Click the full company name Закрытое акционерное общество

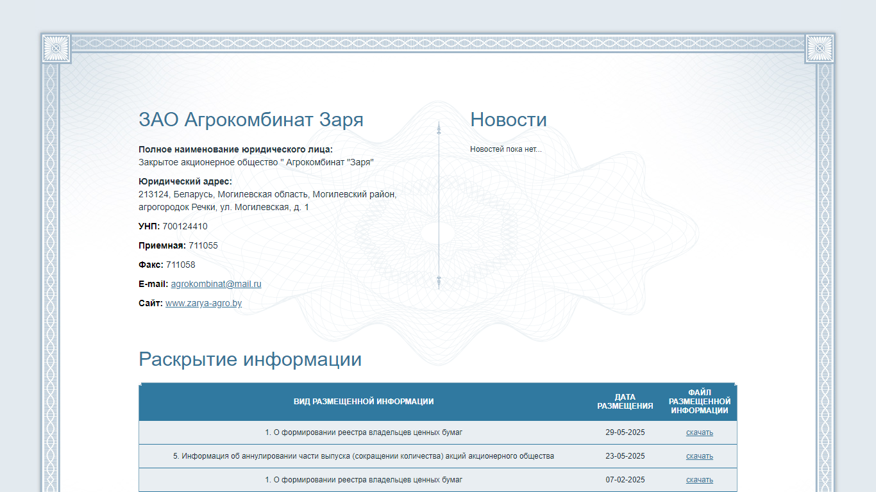click(x=256, y=162)
